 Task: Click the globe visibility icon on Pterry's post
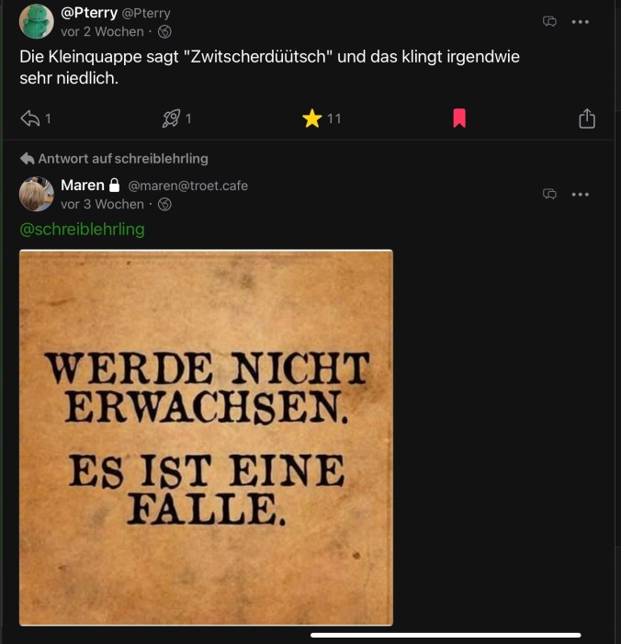pyautogui.click(x=164, y=31)
